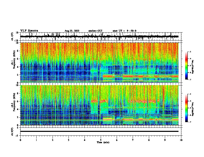Click time axis tick label '5'

pos(101,140)
